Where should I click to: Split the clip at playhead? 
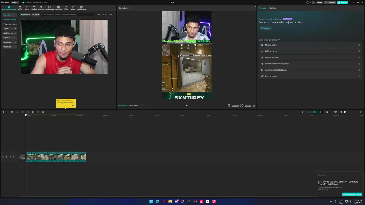[23, 112]
